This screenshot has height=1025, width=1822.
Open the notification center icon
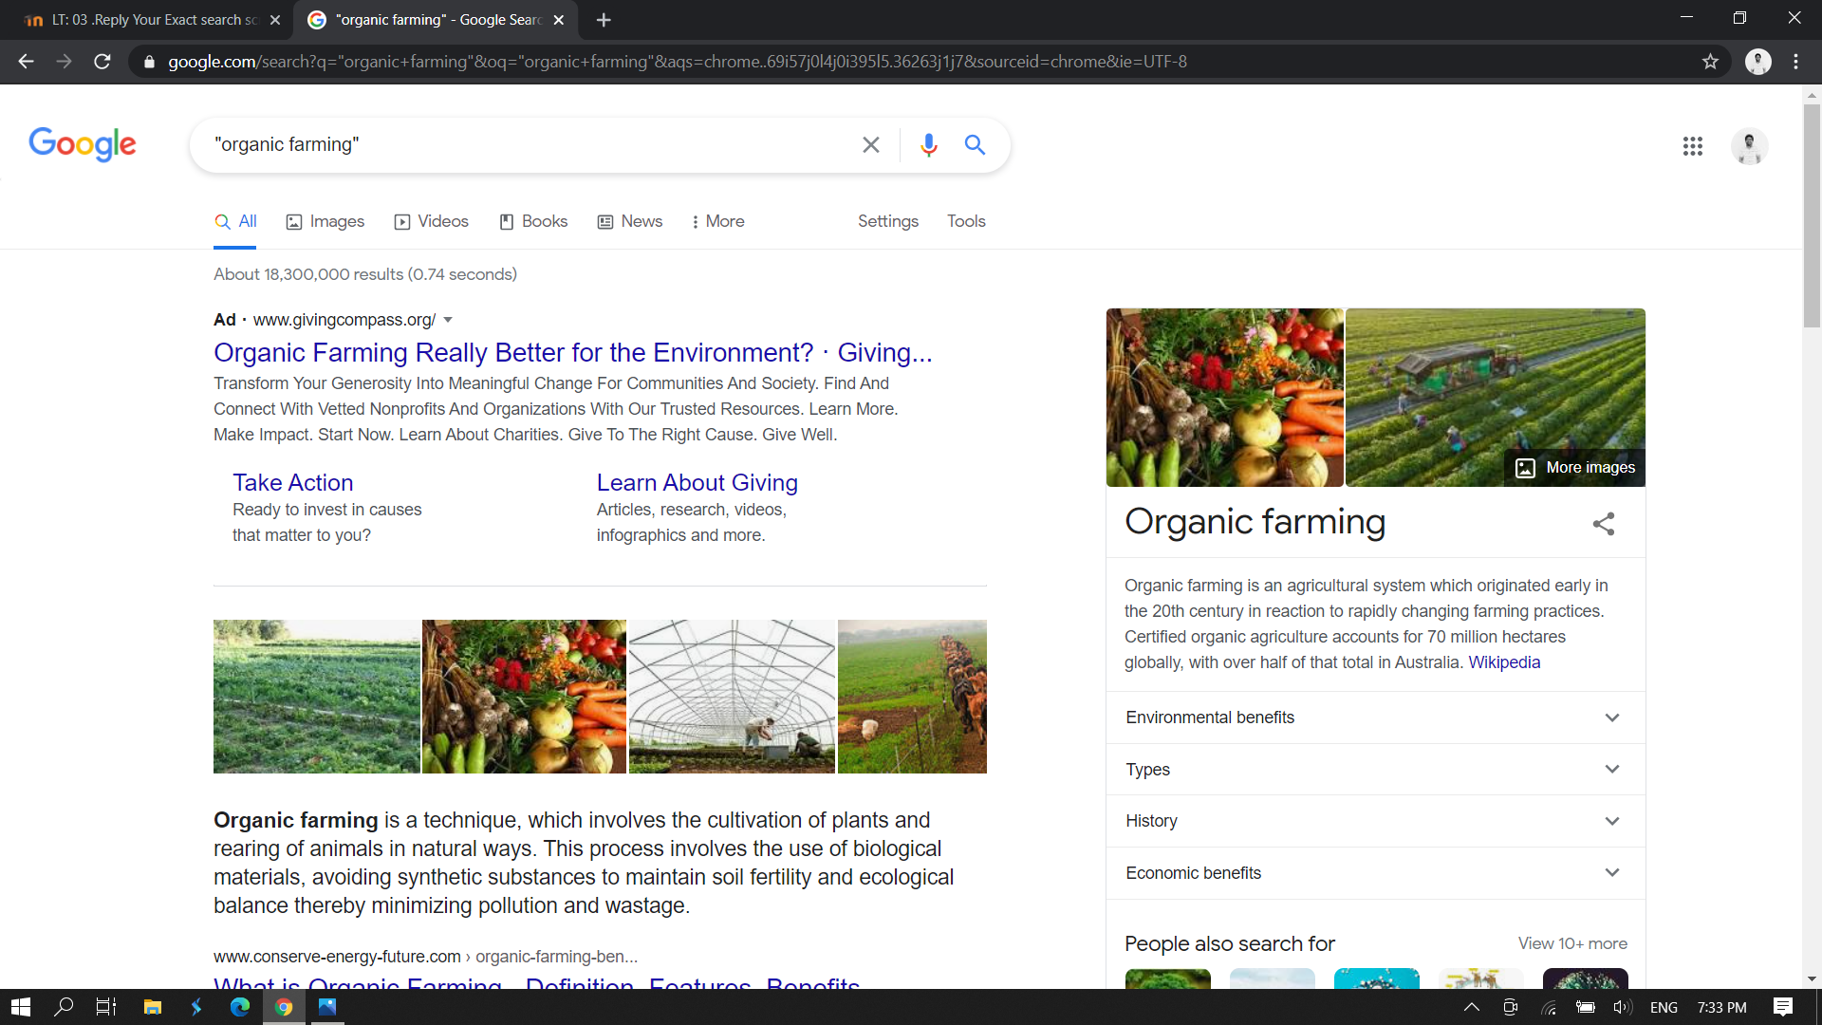point(1783,1007)
